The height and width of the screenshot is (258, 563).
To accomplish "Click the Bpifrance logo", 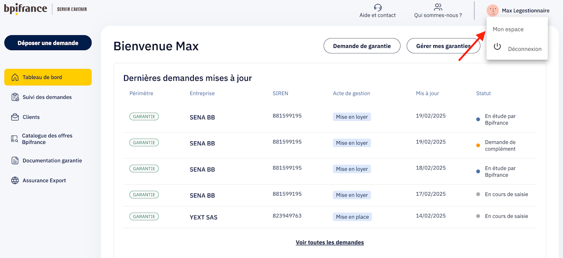I will click(x=26, y=9).
